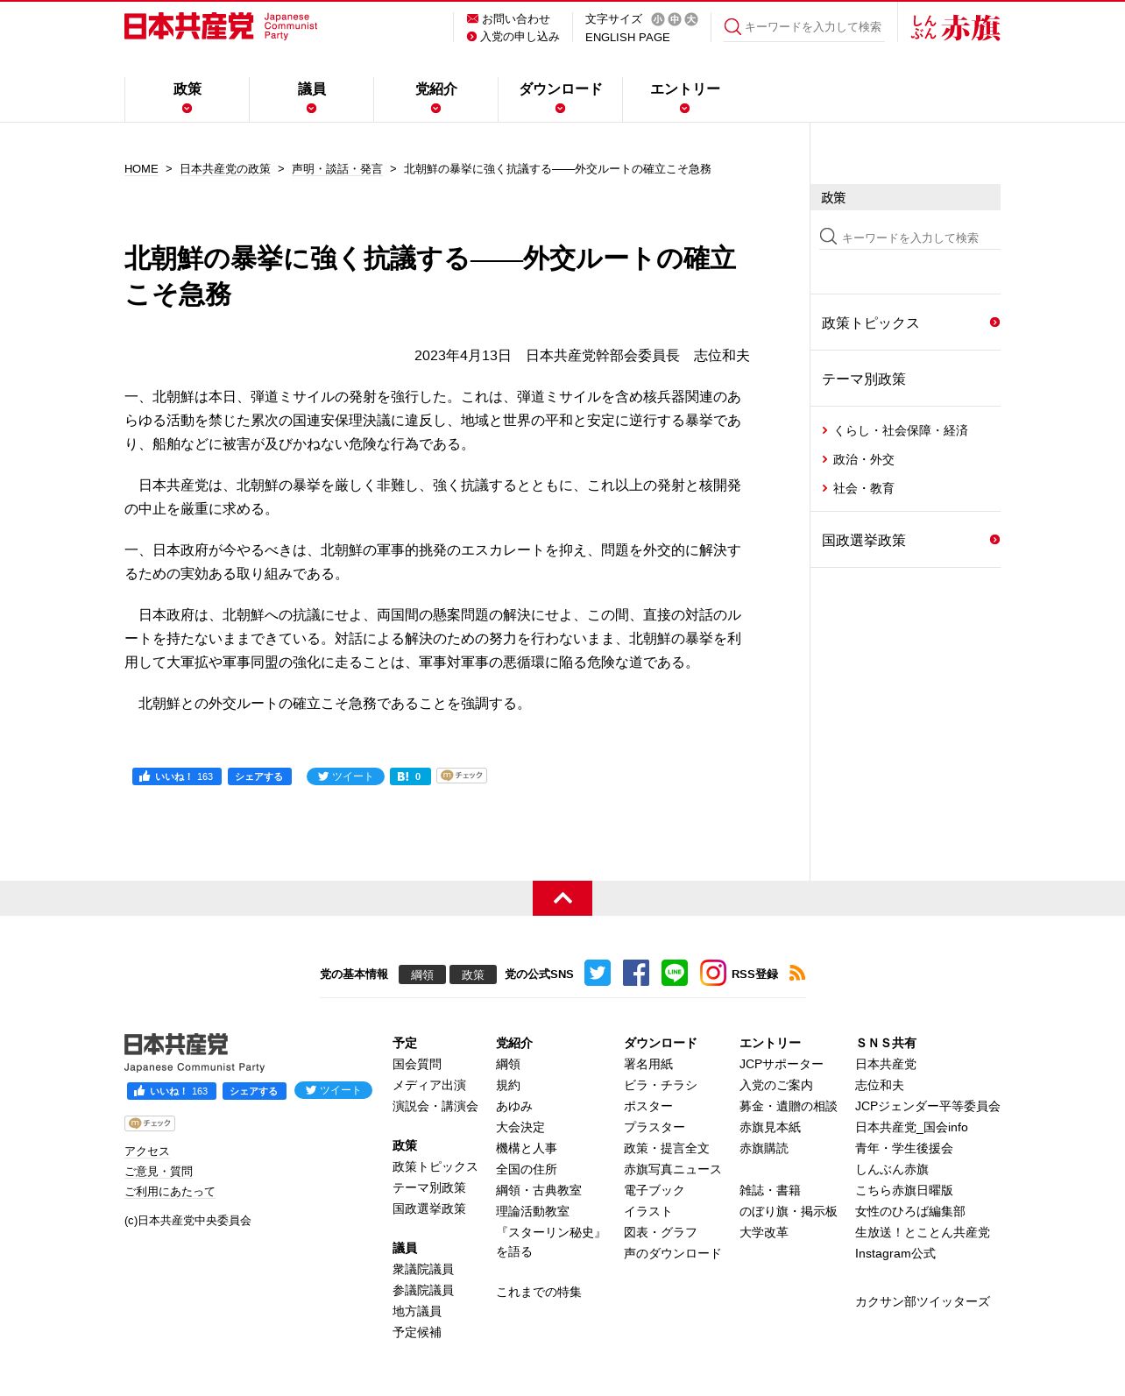The image size is (1125, 1396).
Task: Open のぼり旗・掲示板 footer link
Action: coord(789,1211)
